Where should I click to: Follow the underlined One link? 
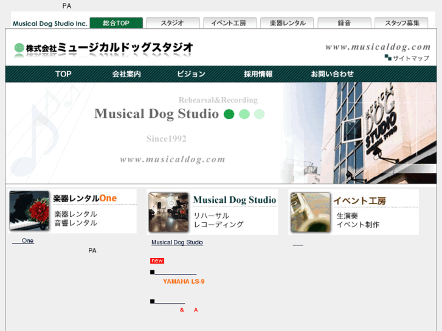click(x=23, y=241)
